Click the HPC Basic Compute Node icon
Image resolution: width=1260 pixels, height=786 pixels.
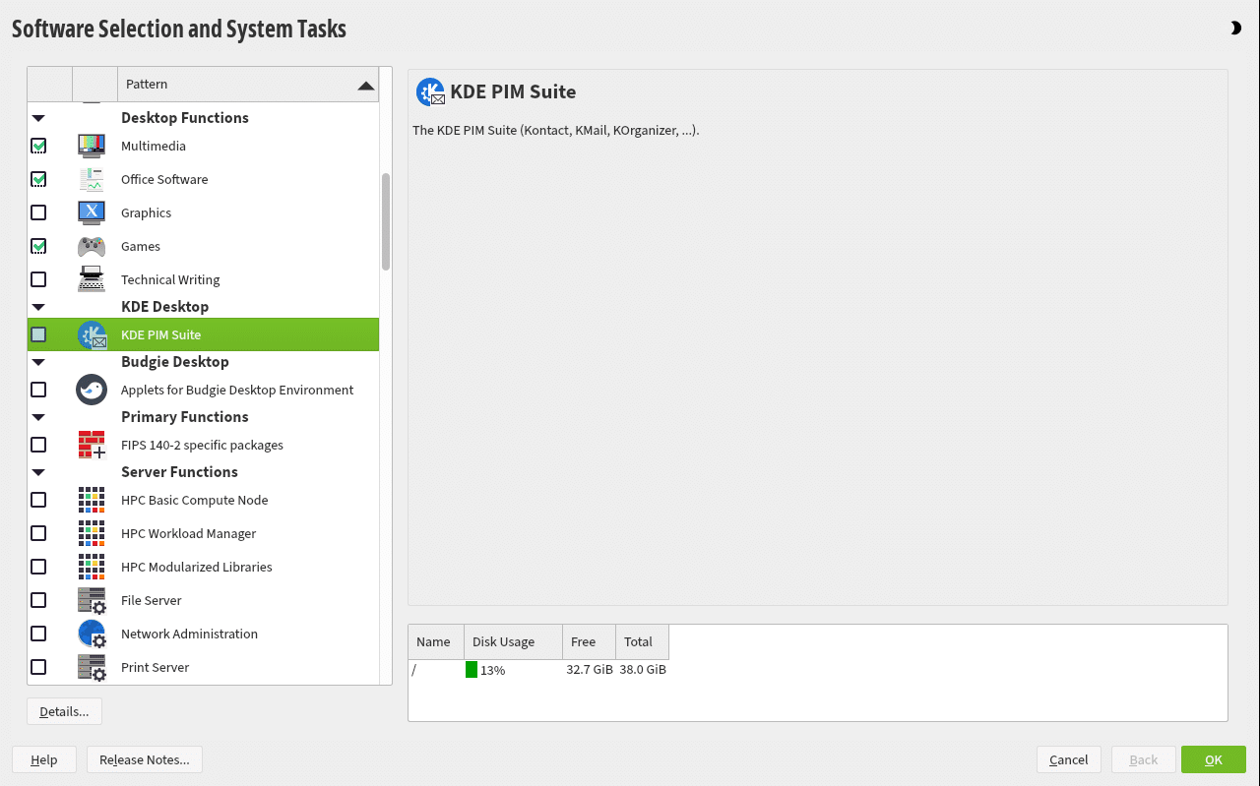pos(92,500)
